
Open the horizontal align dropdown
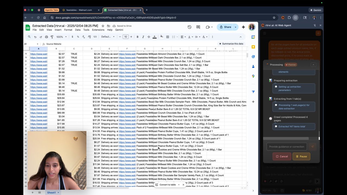183,37
